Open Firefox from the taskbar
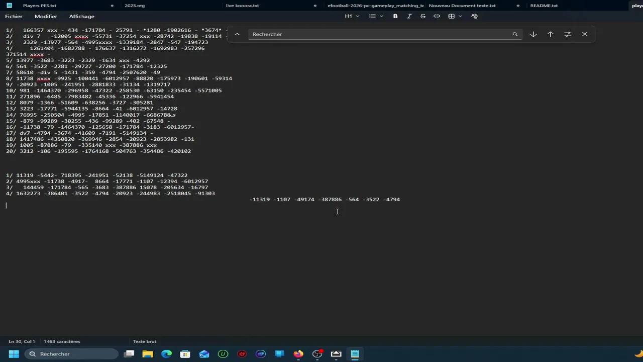Image resolution: width=643 pixels, height=362 pixels. point(298,354)
